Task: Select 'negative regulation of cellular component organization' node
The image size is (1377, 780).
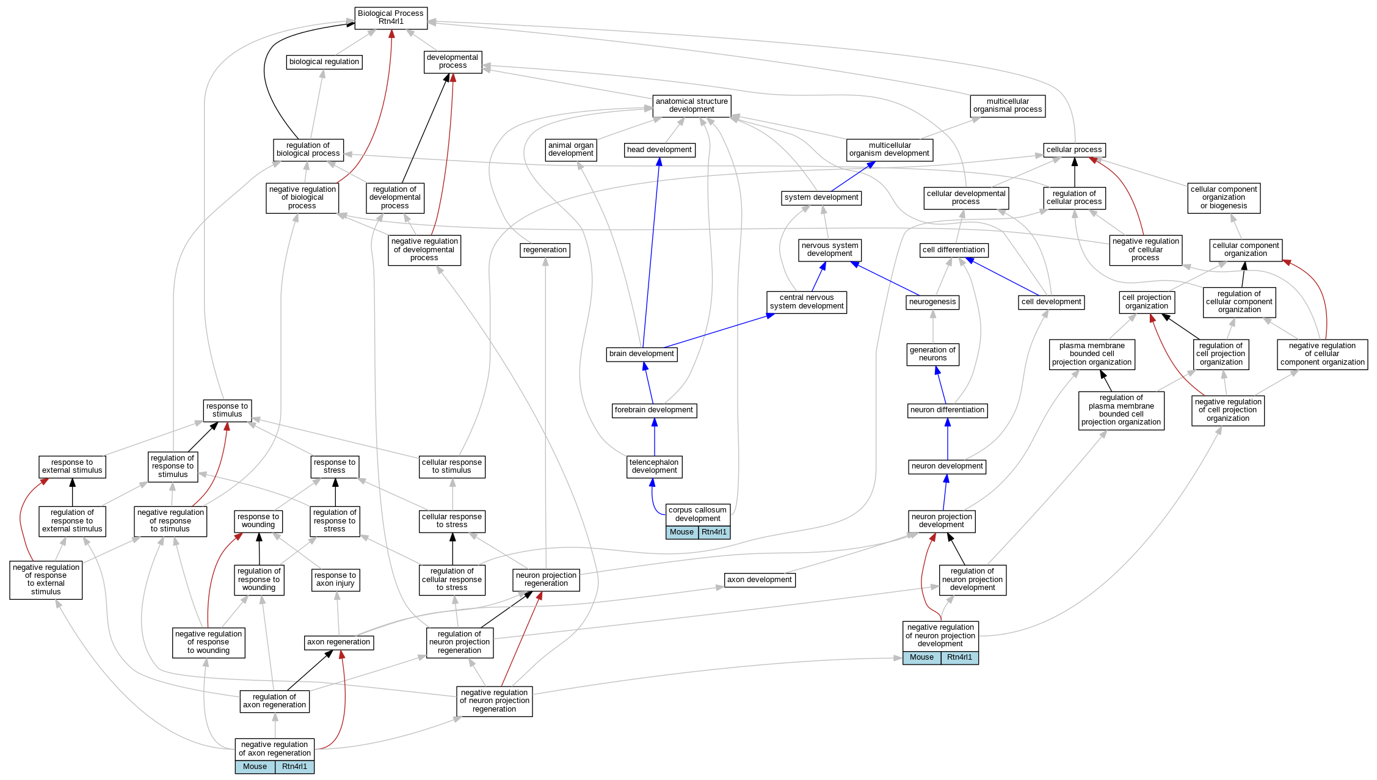Action: [1322, 354]
